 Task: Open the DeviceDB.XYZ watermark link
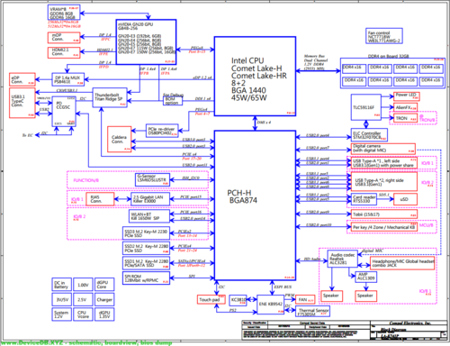coord(86,342)
